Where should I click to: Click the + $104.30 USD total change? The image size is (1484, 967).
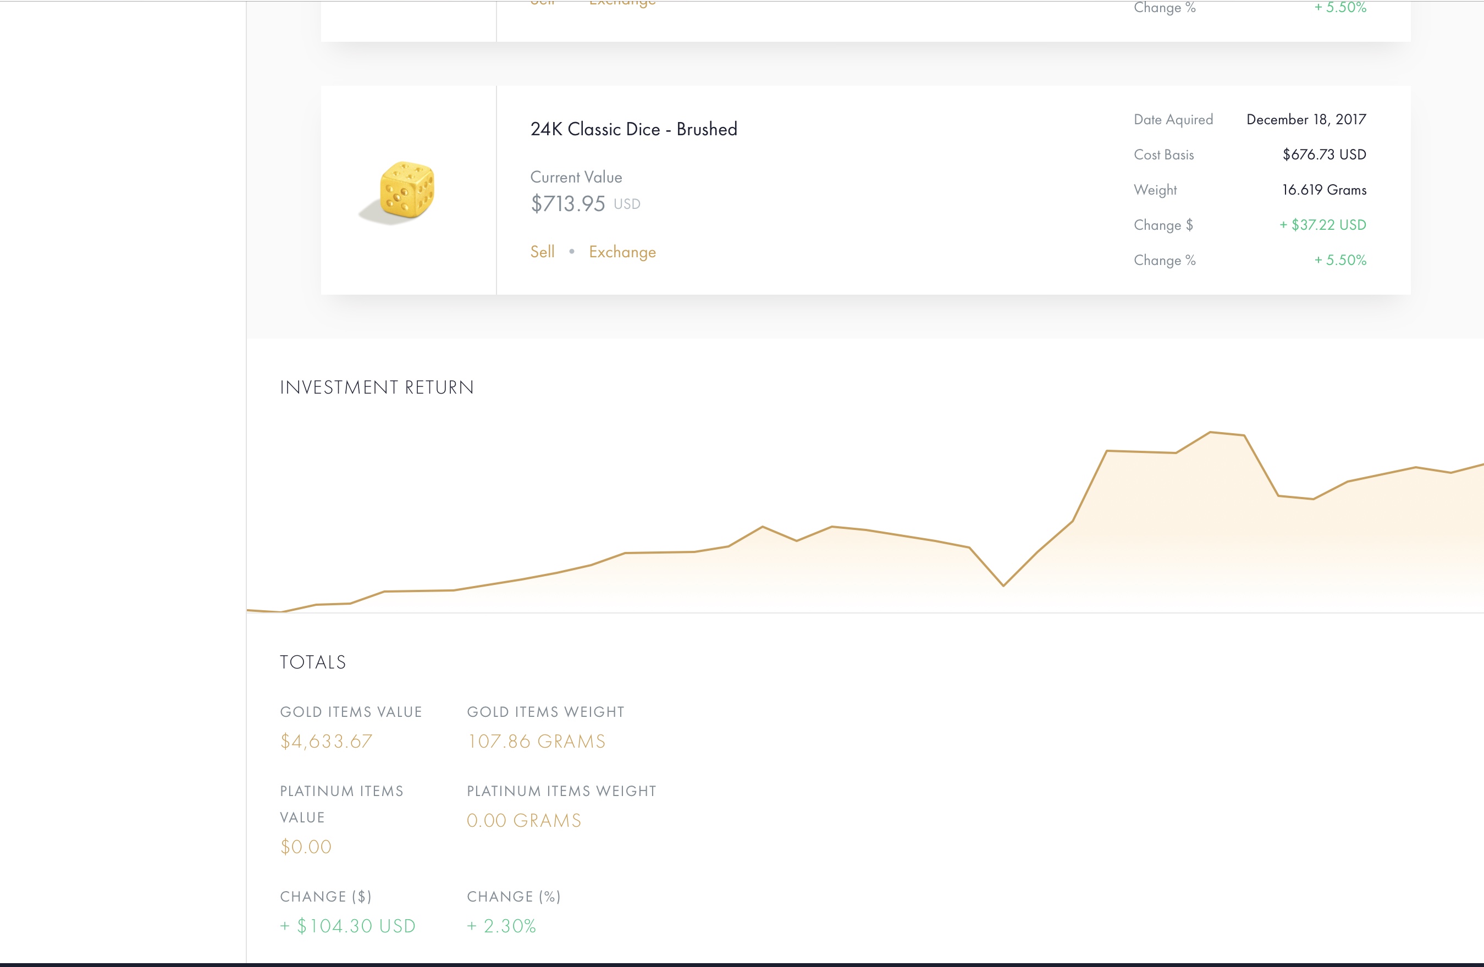(x=347, y=926)
